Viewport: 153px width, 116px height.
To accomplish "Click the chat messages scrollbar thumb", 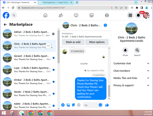I will pyautogui.click(x=109, y=91).
